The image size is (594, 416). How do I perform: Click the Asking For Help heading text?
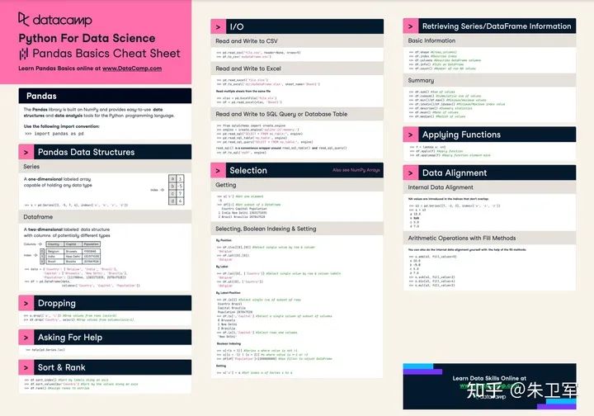tap(69, 338)
